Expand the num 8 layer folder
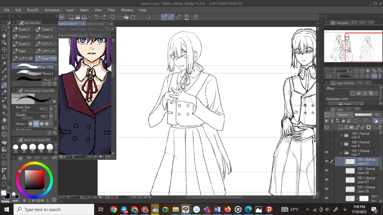The width and height of the screenshot is (383, 215). pos(341,144)
